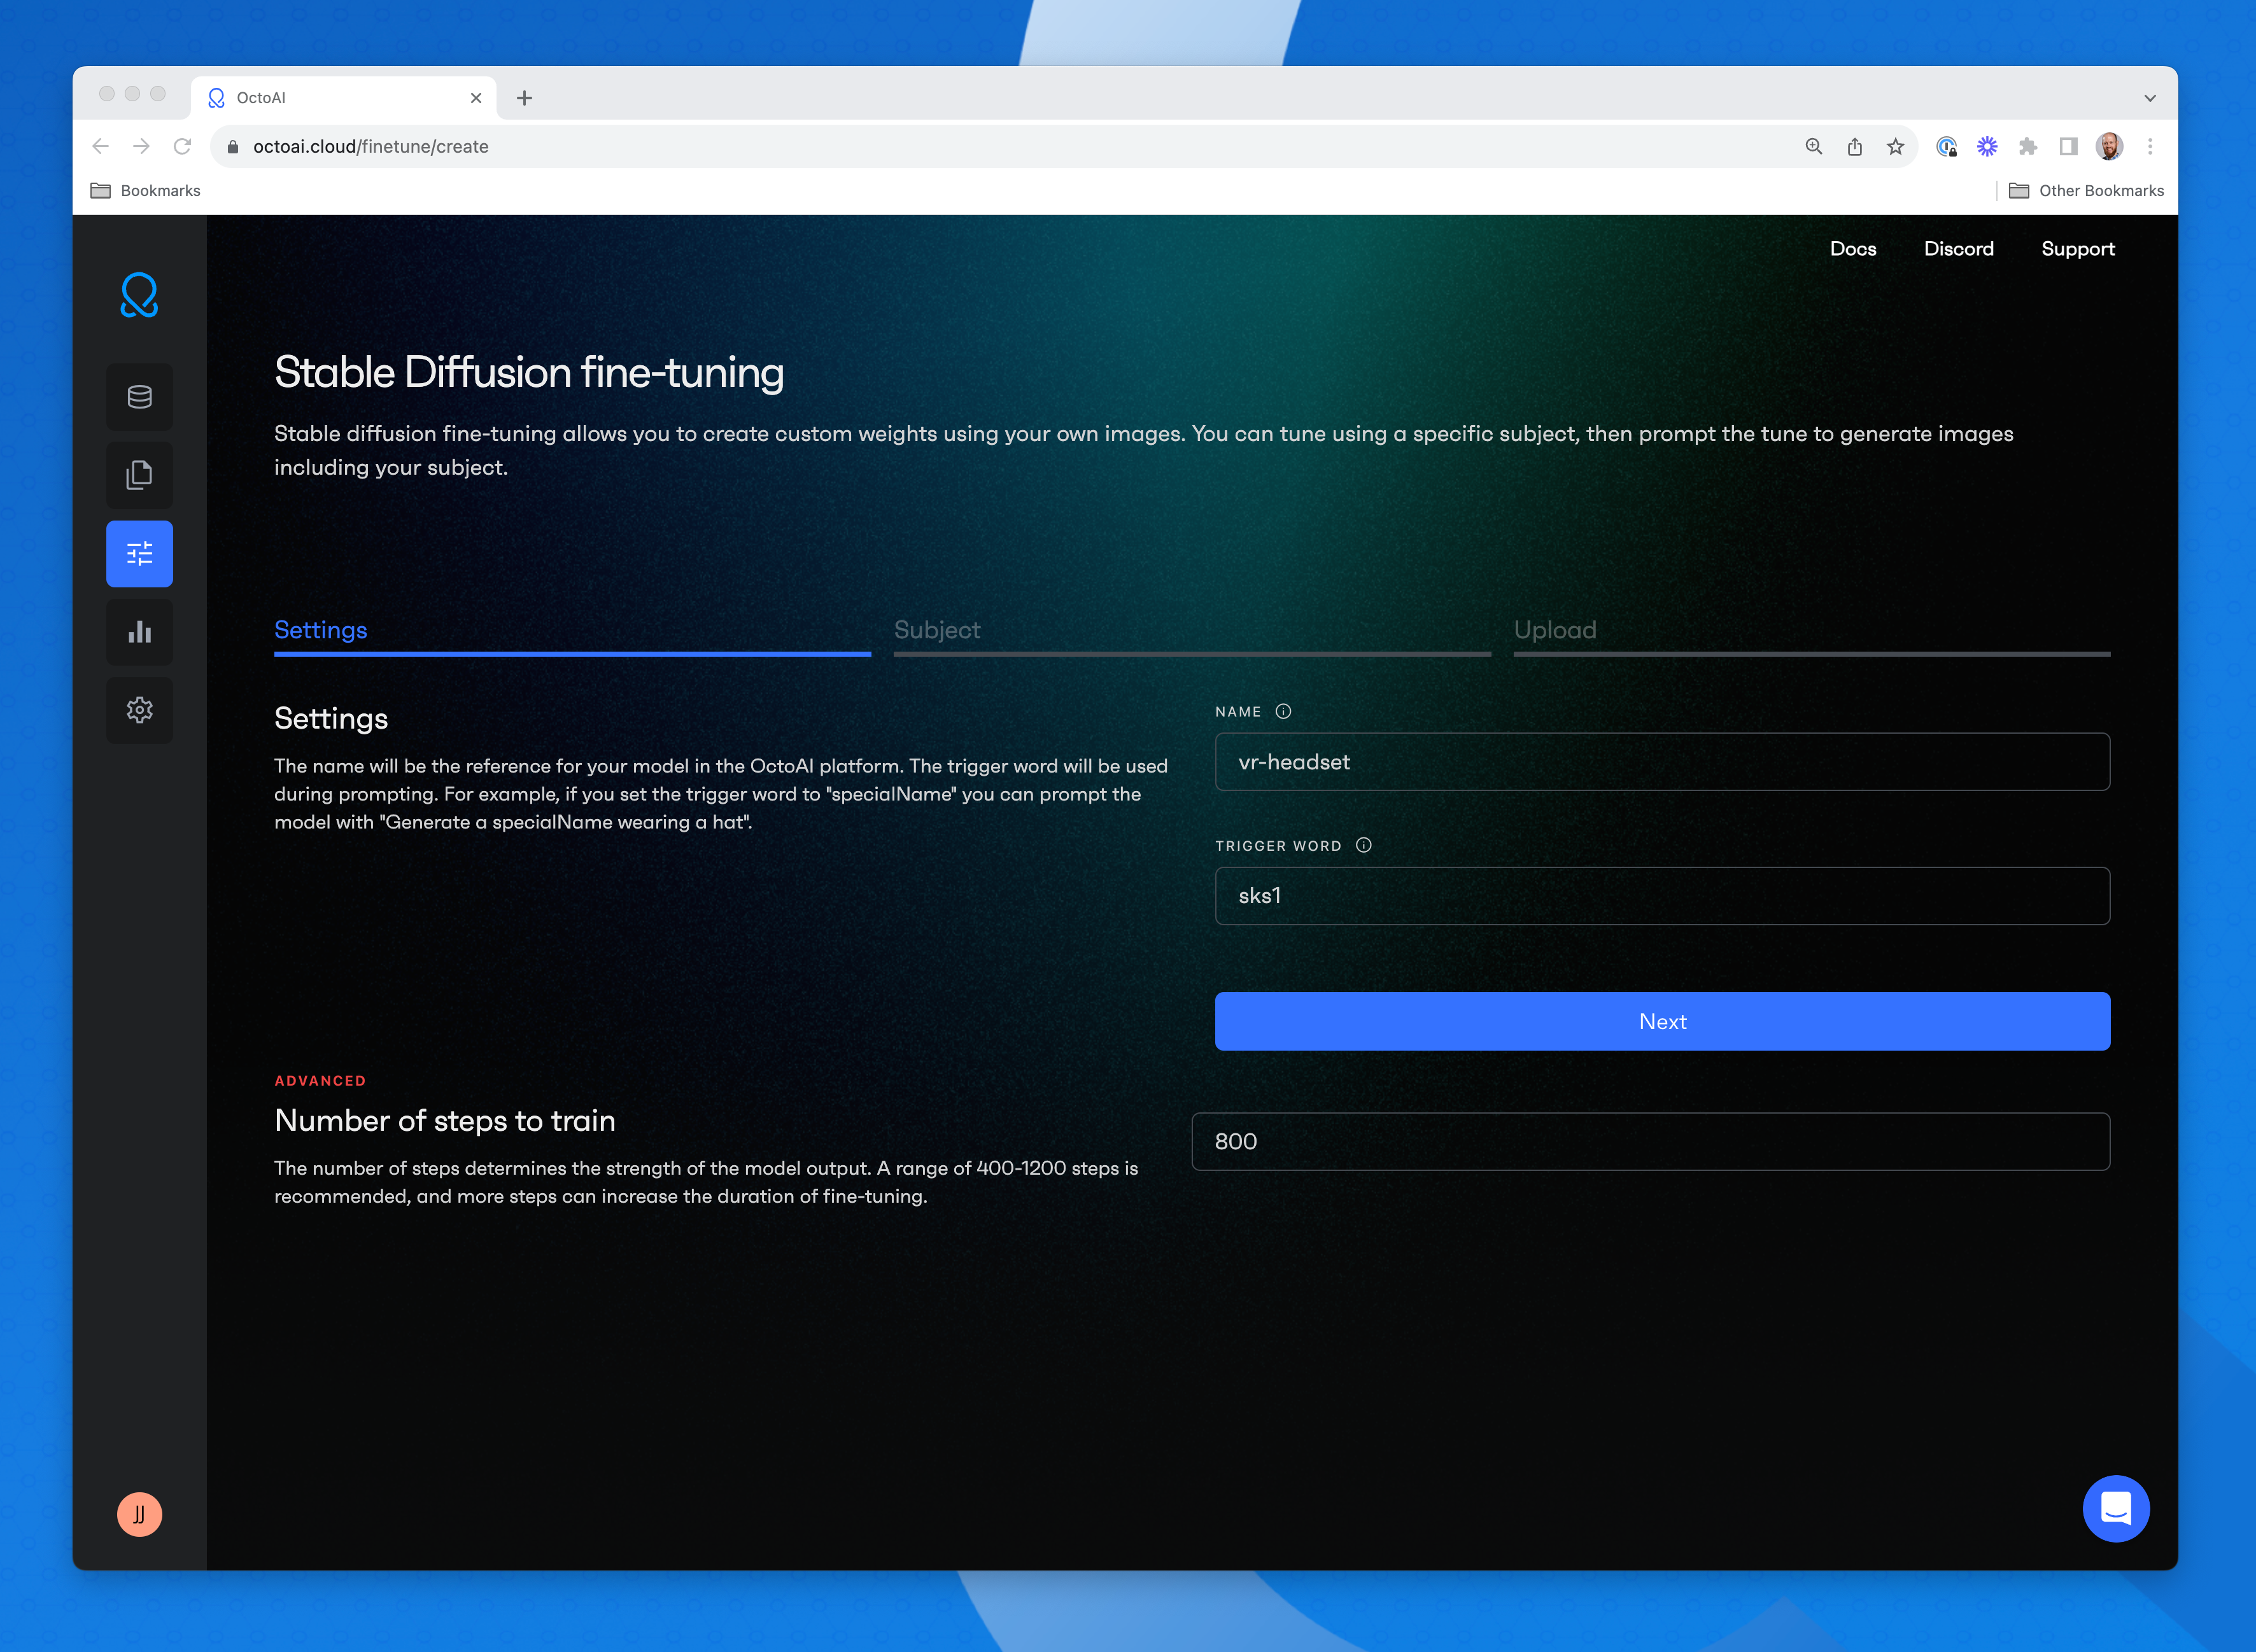Screen dimensions: 2256x1652
Task: Open the documents copy sidebar icon
Action: tap(139, 475)
